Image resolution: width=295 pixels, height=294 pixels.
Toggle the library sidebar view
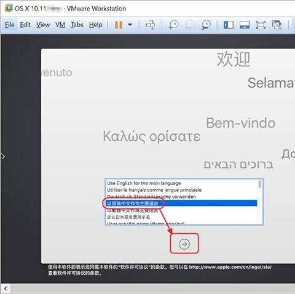tap(229, 25)
